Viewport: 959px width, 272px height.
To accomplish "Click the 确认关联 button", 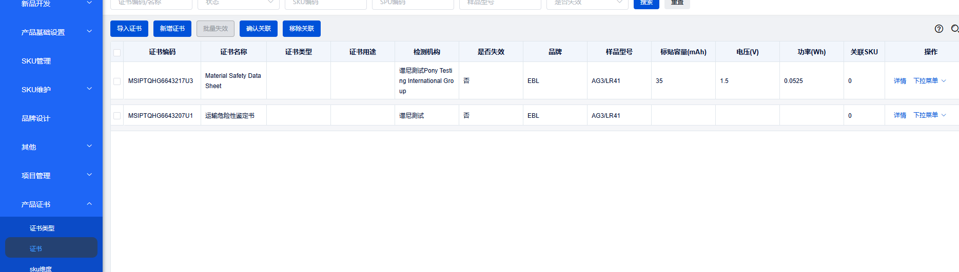I will 259,29.
